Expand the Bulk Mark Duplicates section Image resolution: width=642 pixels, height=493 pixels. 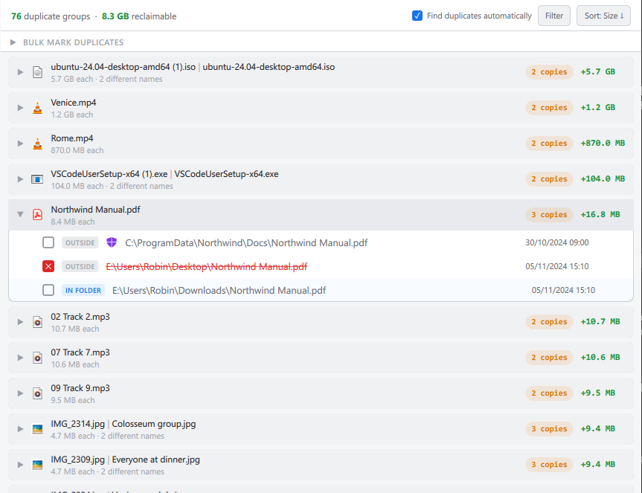pyautogui.click(x=13, y=42)
